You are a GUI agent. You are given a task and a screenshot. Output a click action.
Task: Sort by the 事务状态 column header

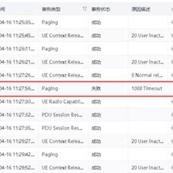pos(101,10)
